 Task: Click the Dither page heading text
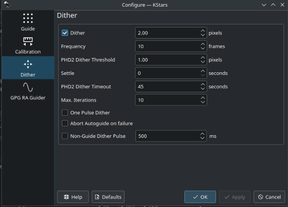[67, 16]
